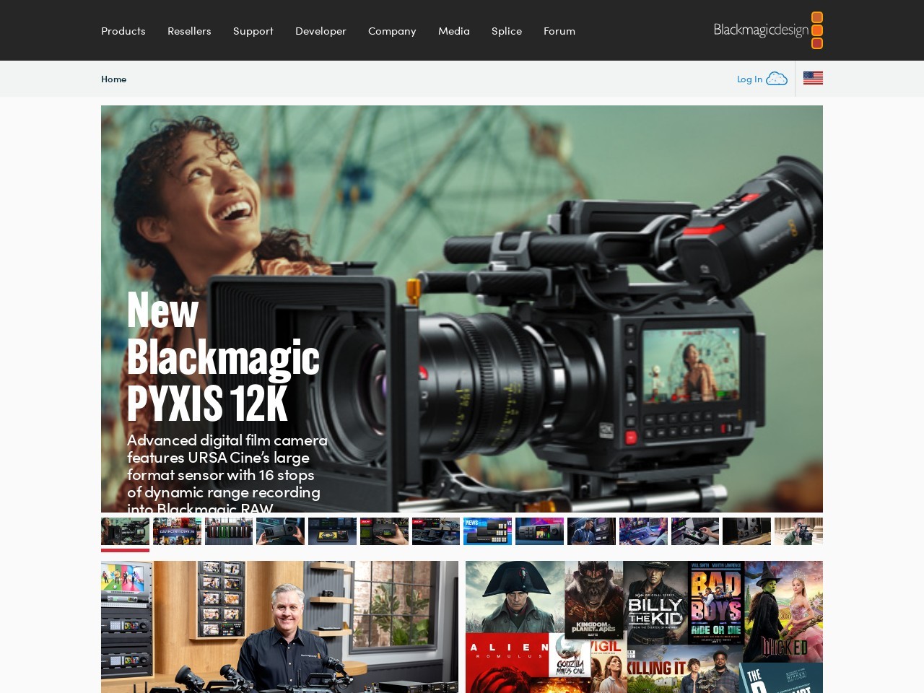Select the fourth carousel thumbnail of handheld device
924x693 pixels.
(x=280, y=531)
